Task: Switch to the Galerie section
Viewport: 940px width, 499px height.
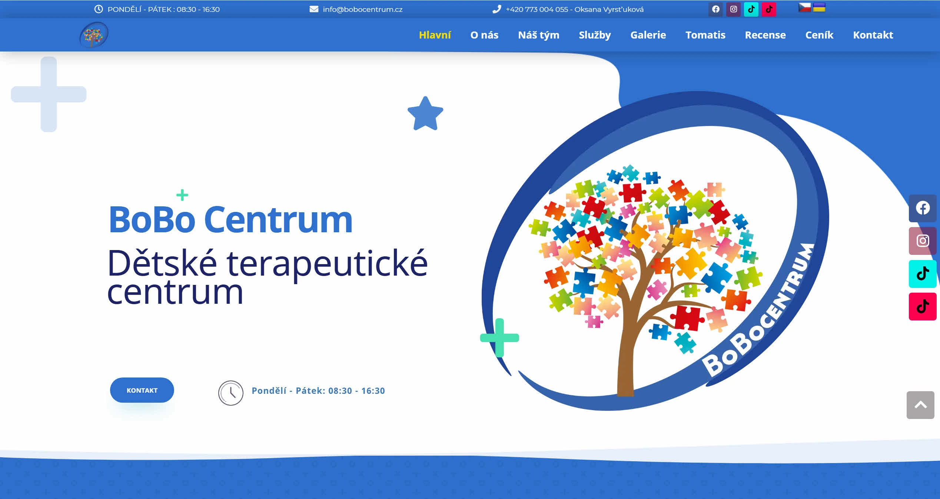Action: (x=648, y=35)
